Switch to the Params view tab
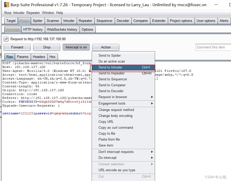This screenshot has height=181, width=231. tap(23, 57)
